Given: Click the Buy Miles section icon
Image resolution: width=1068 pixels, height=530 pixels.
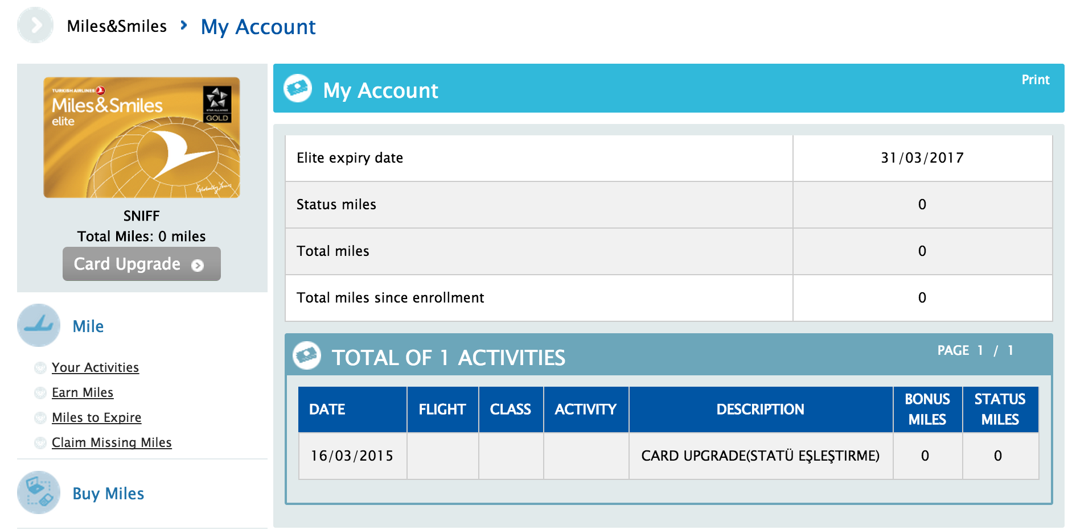Looking at the screenshot, I should (39, 492).
